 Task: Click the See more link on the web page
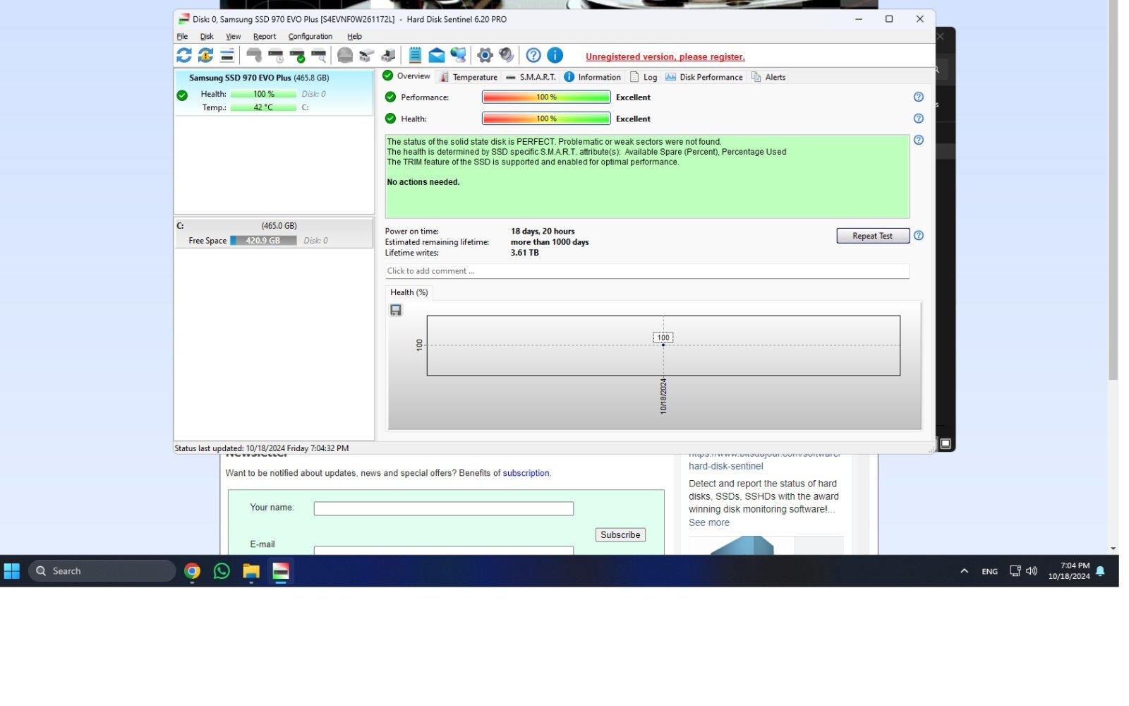709,522
